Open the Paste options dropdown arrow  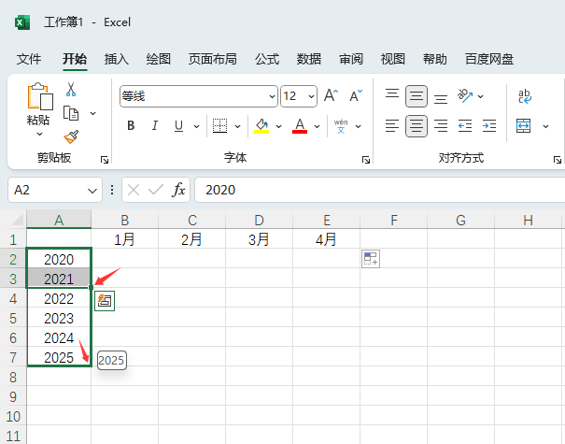(39, 135)
